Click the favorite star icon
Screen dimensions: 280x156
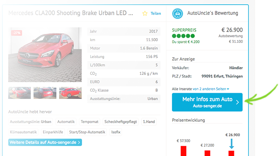point(145,13)
